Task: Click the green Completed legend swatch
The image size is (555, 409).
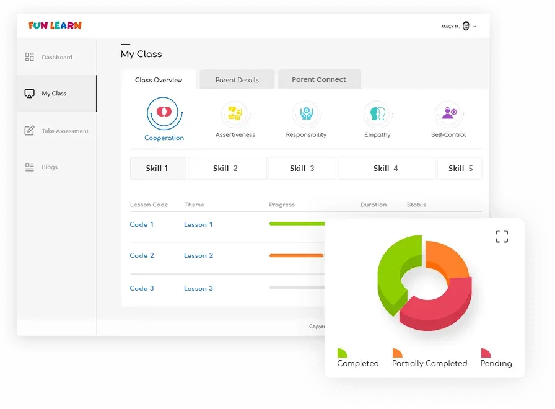Action: [342, 353]
